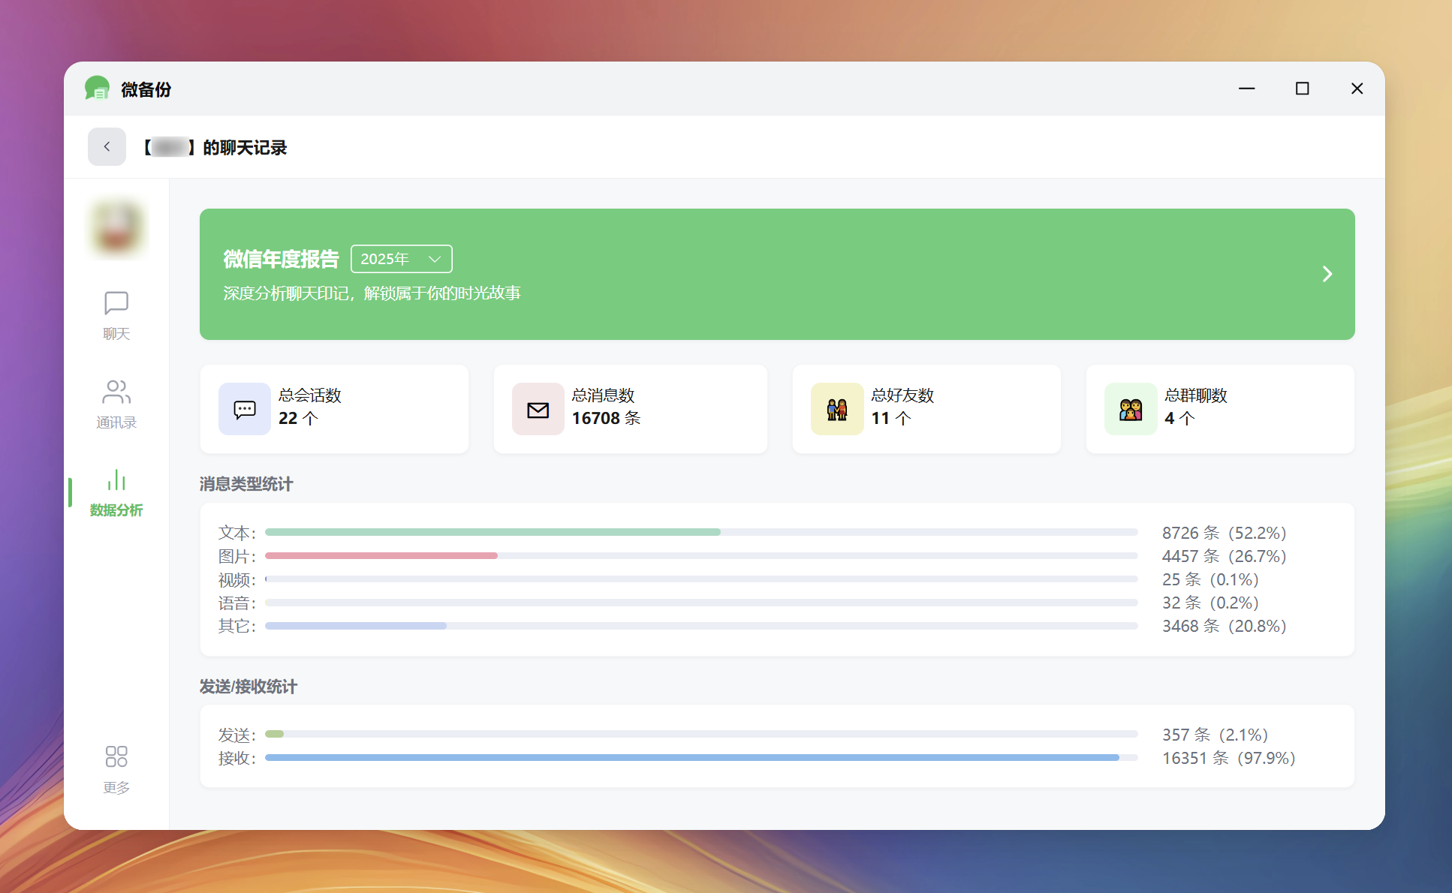Viewport: 1452px width, 893px height.
Task: Click the '11 个' friends value
Action: click(x=891, y=418)
